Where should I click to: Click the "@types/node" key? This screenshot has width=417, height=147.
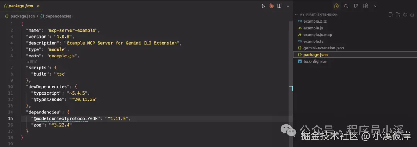point(48,100)
